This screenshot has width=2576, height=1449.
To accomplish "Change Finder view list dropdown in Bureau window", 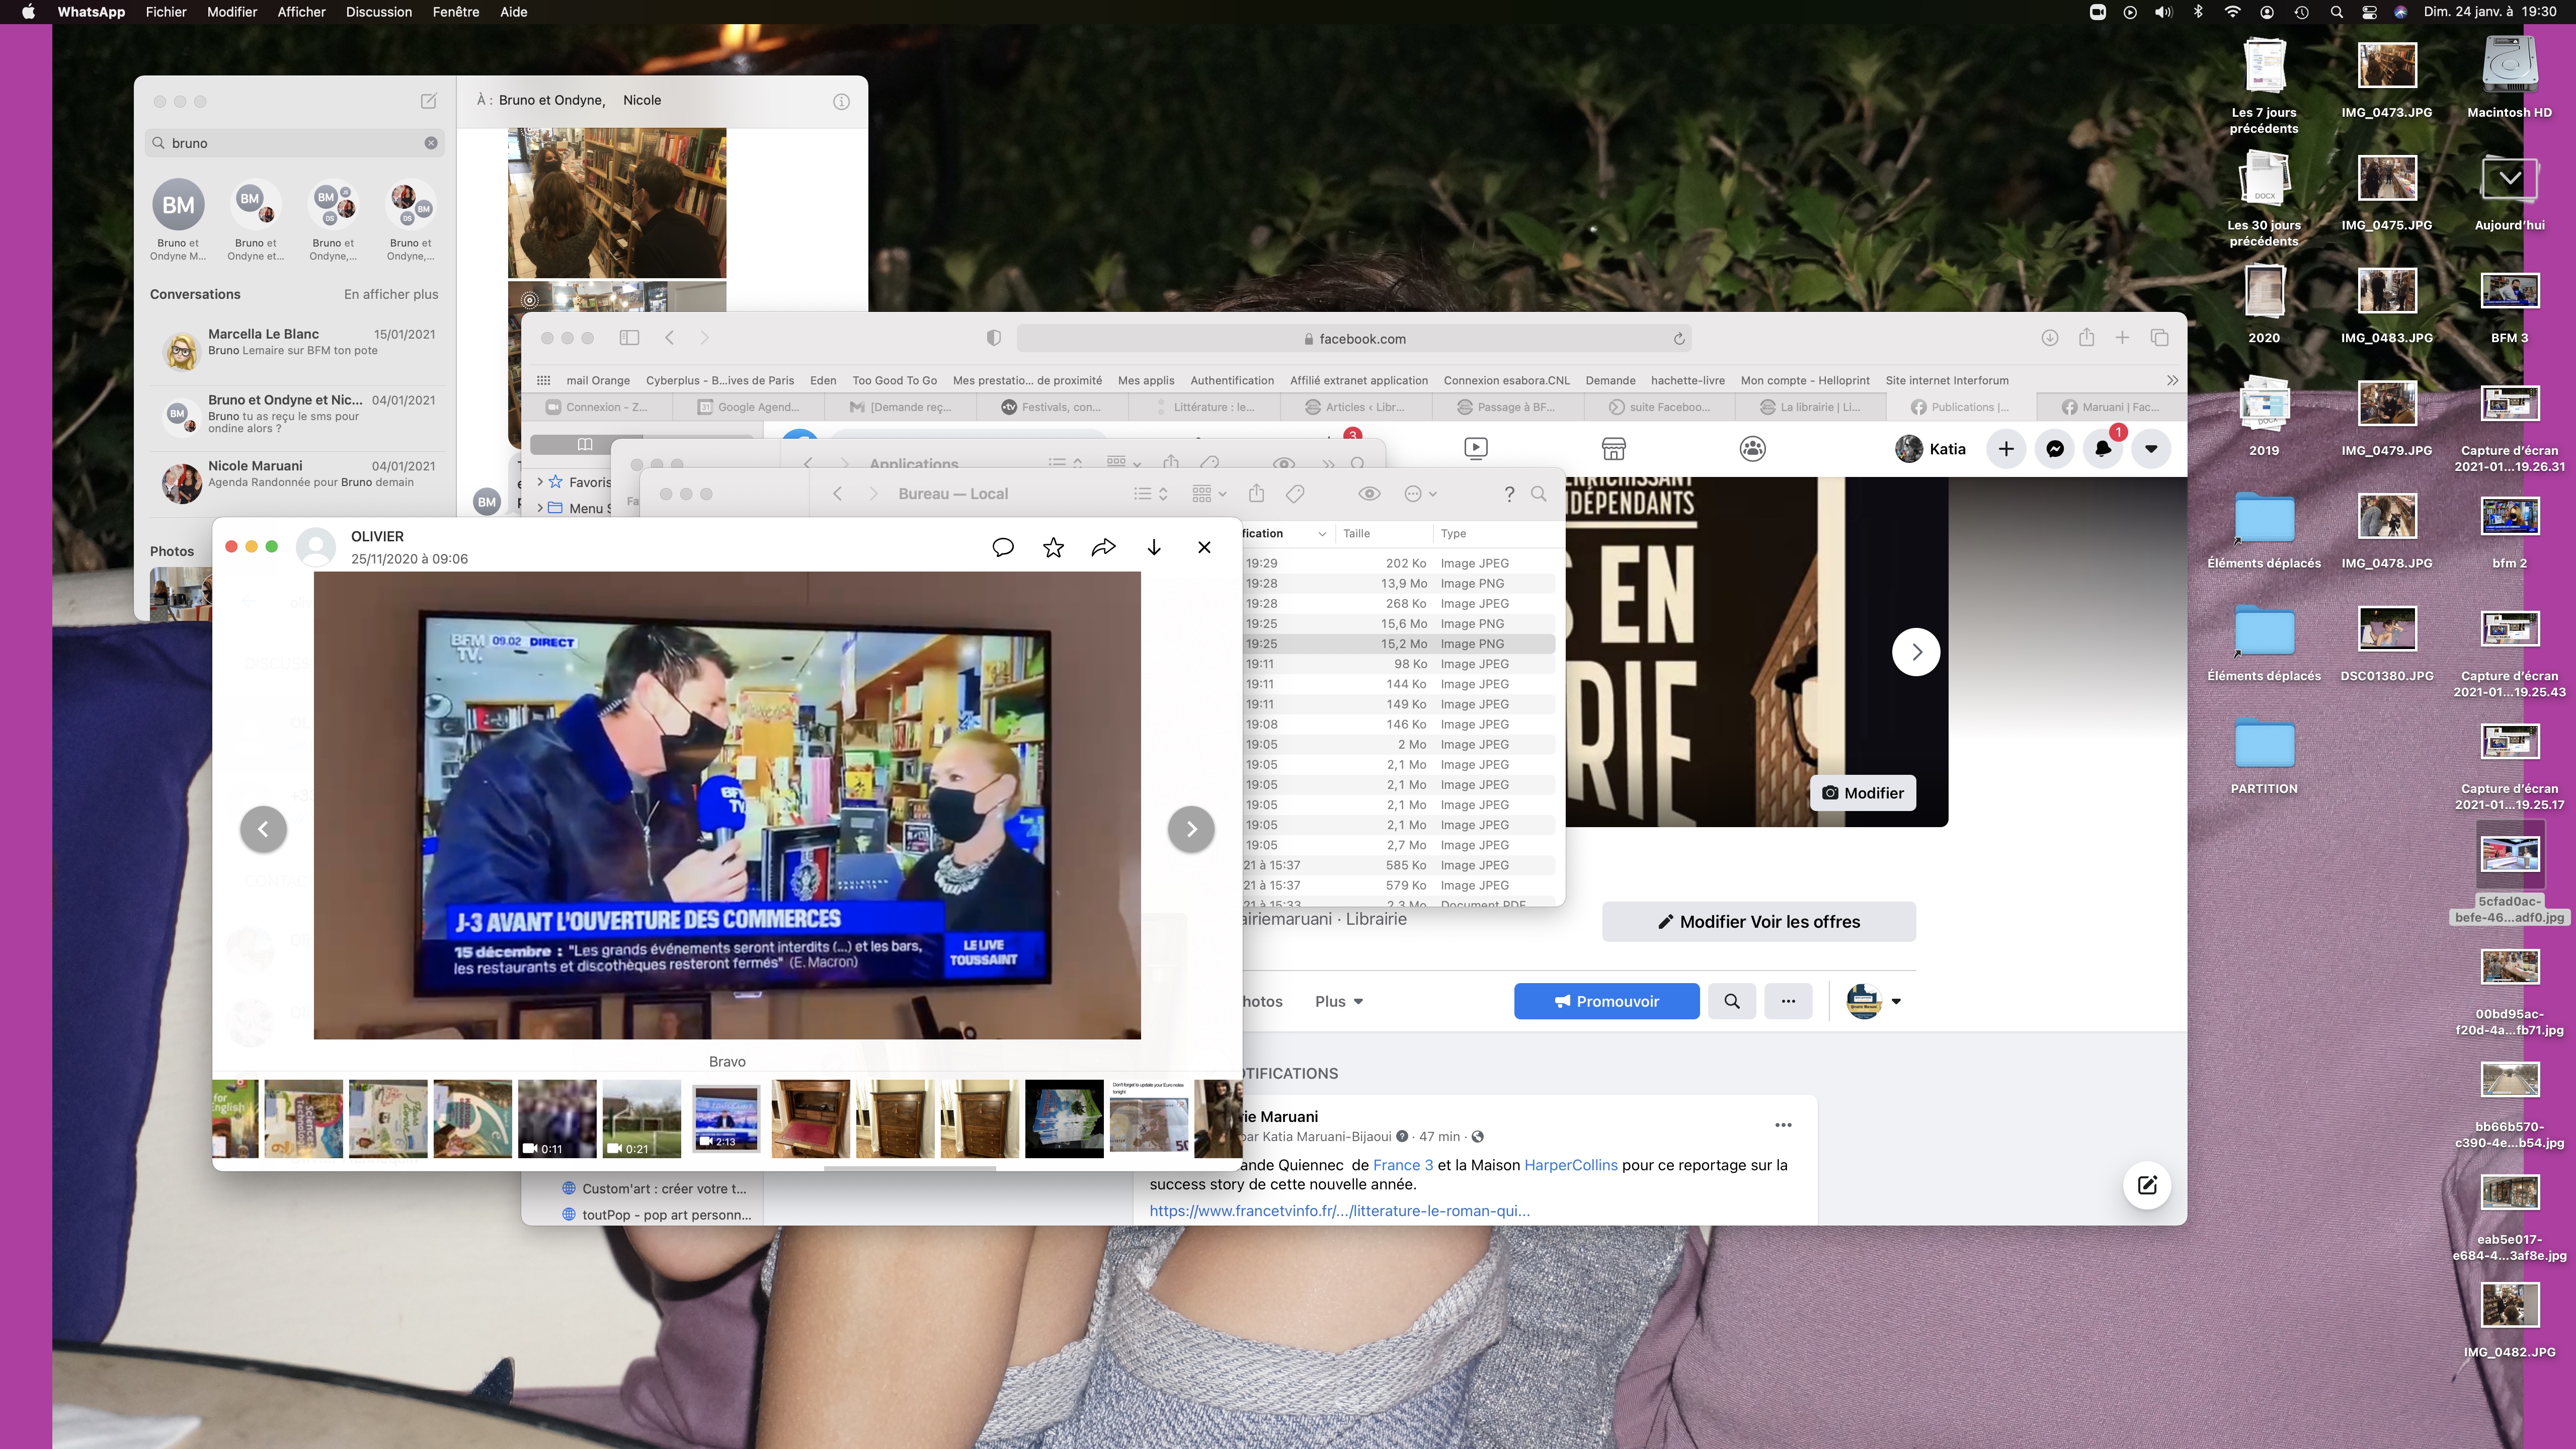I will [x=1151, y=494].
